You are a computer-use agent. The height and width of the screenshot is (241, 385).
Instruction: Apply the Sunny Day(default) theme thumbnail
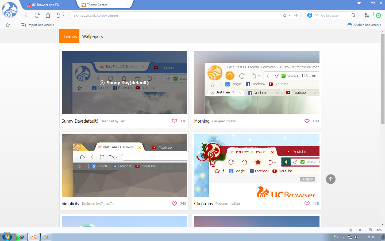click(124, 83)
